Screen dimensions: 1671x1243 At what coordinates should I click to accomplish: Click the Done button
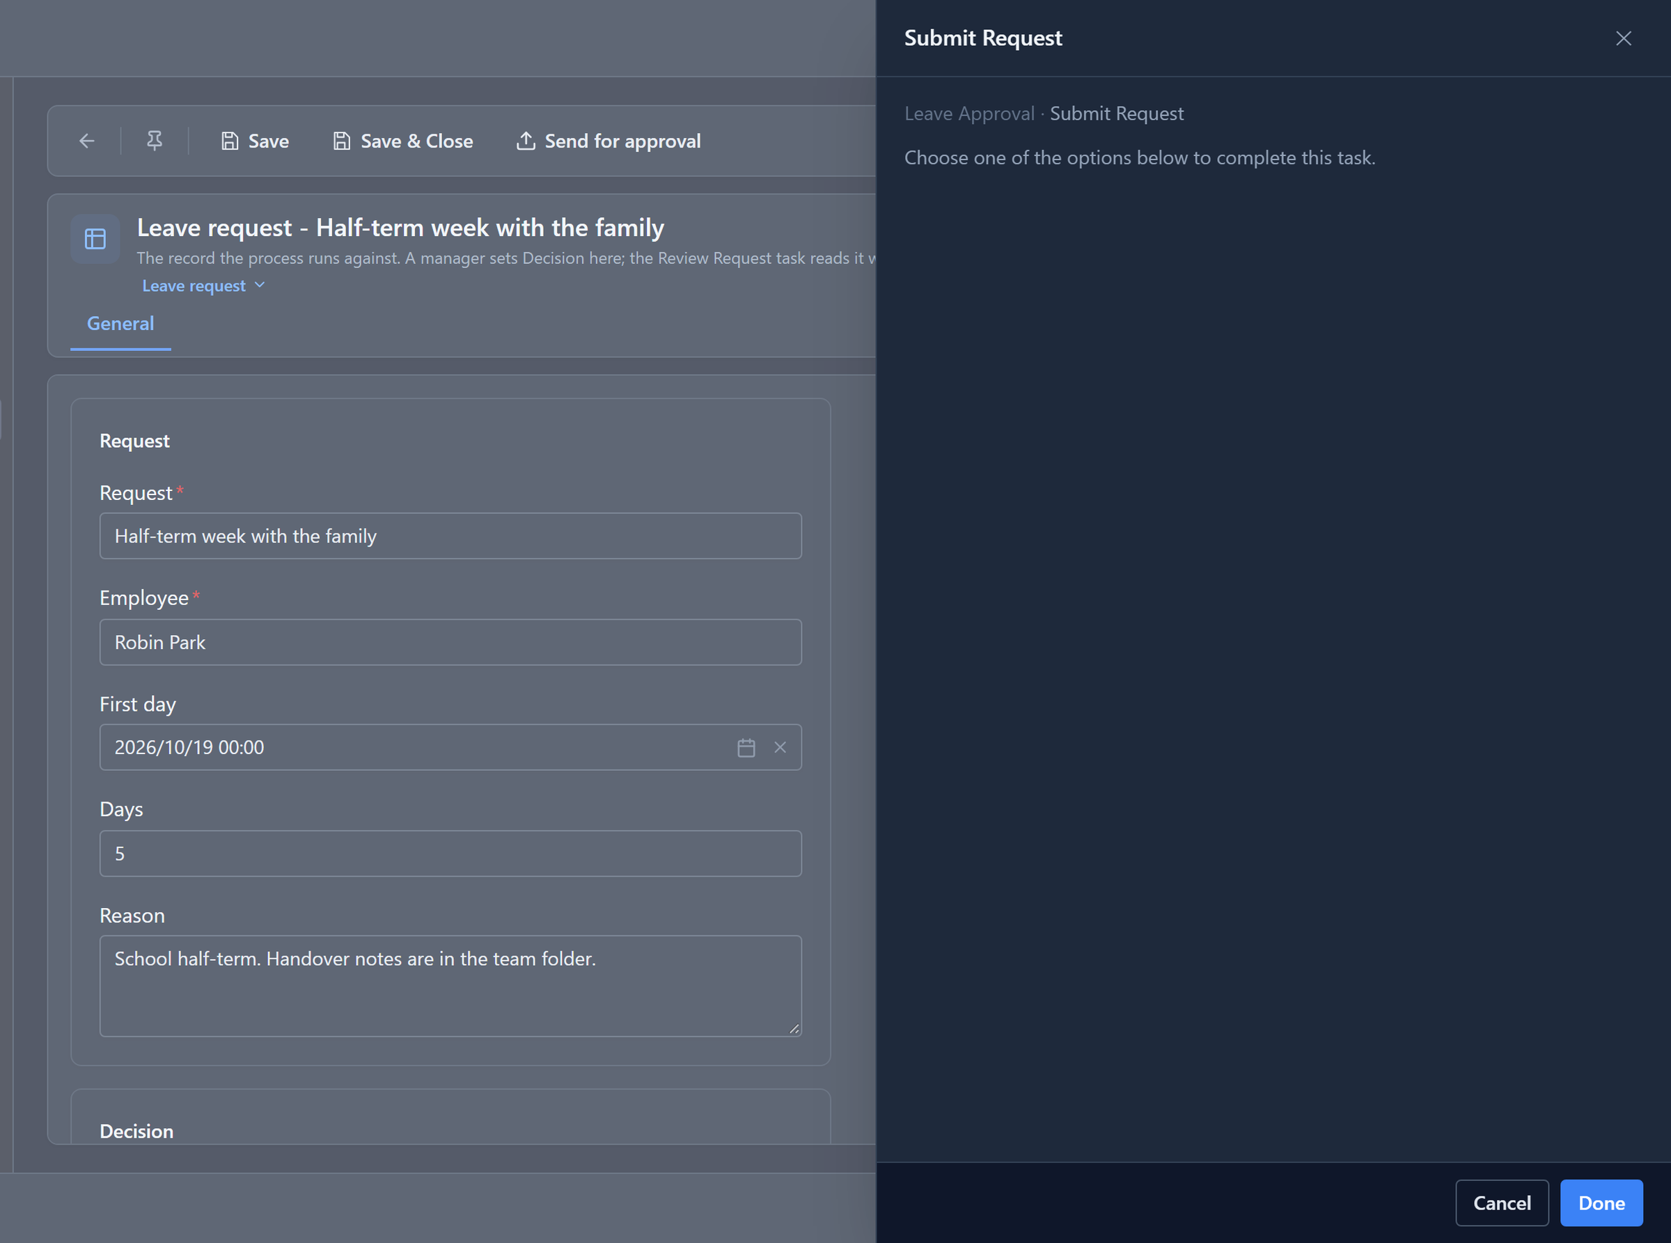coord(1602,1203)
